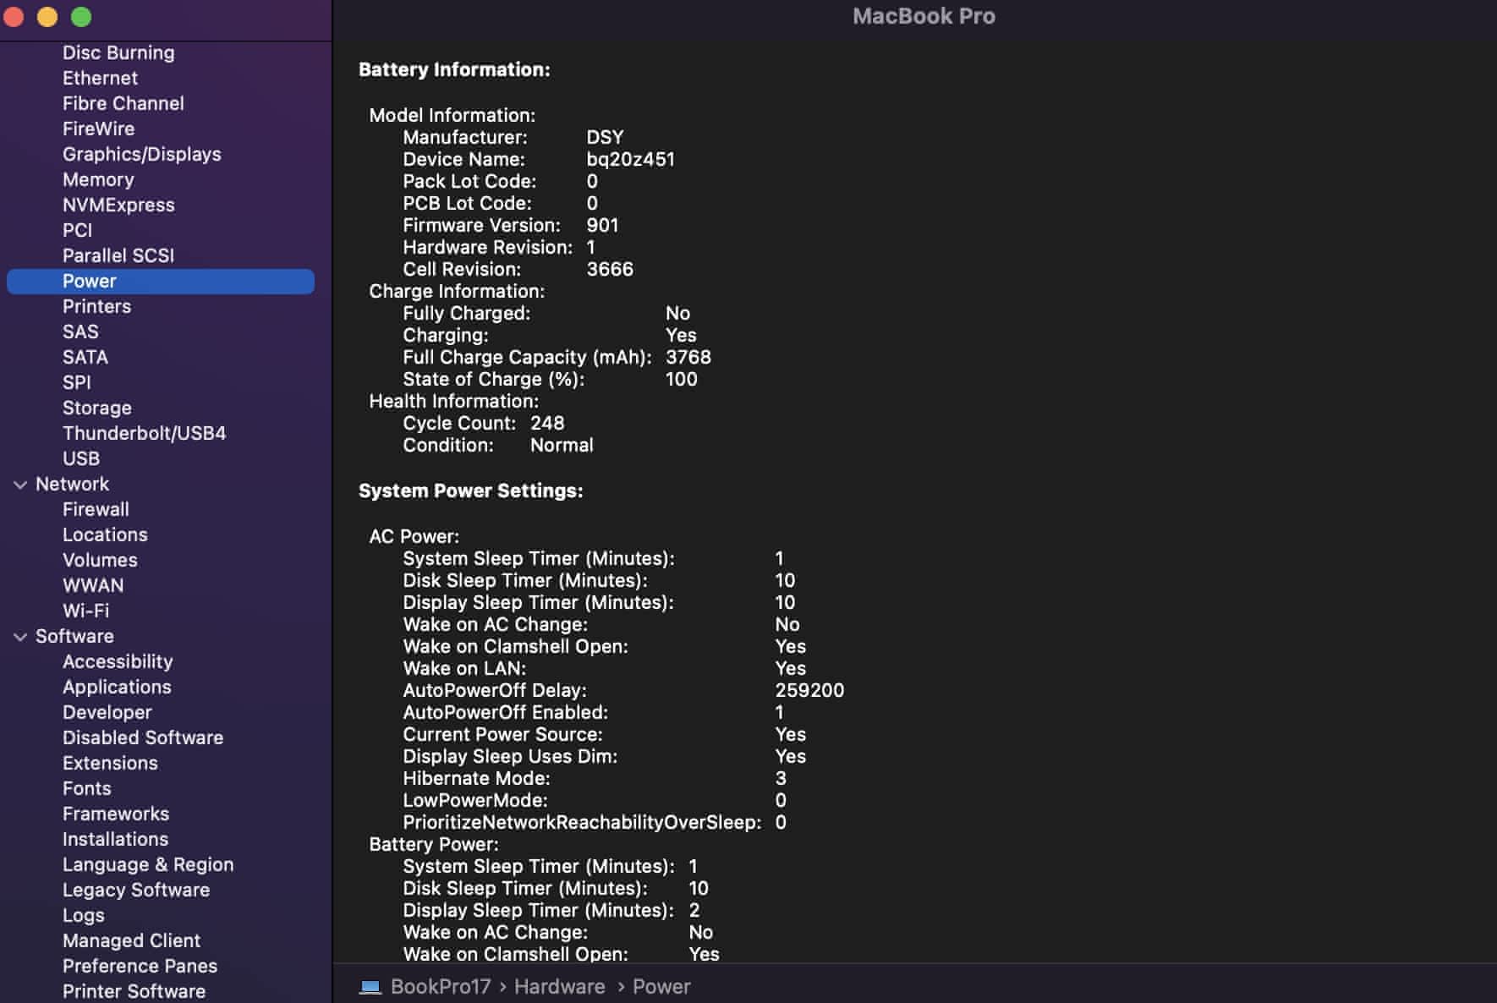Select Locations under Network
The width and height of the screenshot is (1497, 1003).
pos(105,534)
